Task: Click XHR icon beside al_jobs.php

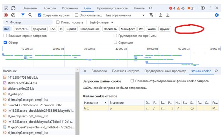Action: coord(5,94)
